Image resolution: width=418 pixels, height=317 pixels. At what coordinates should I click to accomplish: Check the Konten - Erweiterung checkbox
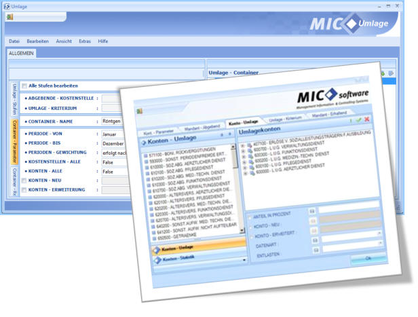click(x=24, y=191)
